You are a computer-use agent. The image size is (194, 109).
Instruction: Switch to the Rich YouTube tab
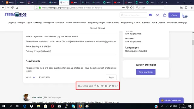[75, 2]
